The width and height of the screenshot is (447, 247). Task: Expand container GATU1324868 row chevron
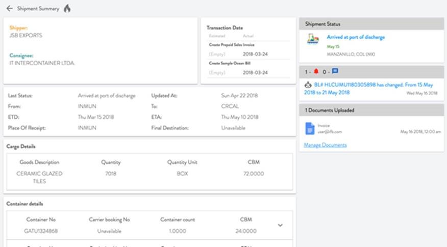pos(280,225)
